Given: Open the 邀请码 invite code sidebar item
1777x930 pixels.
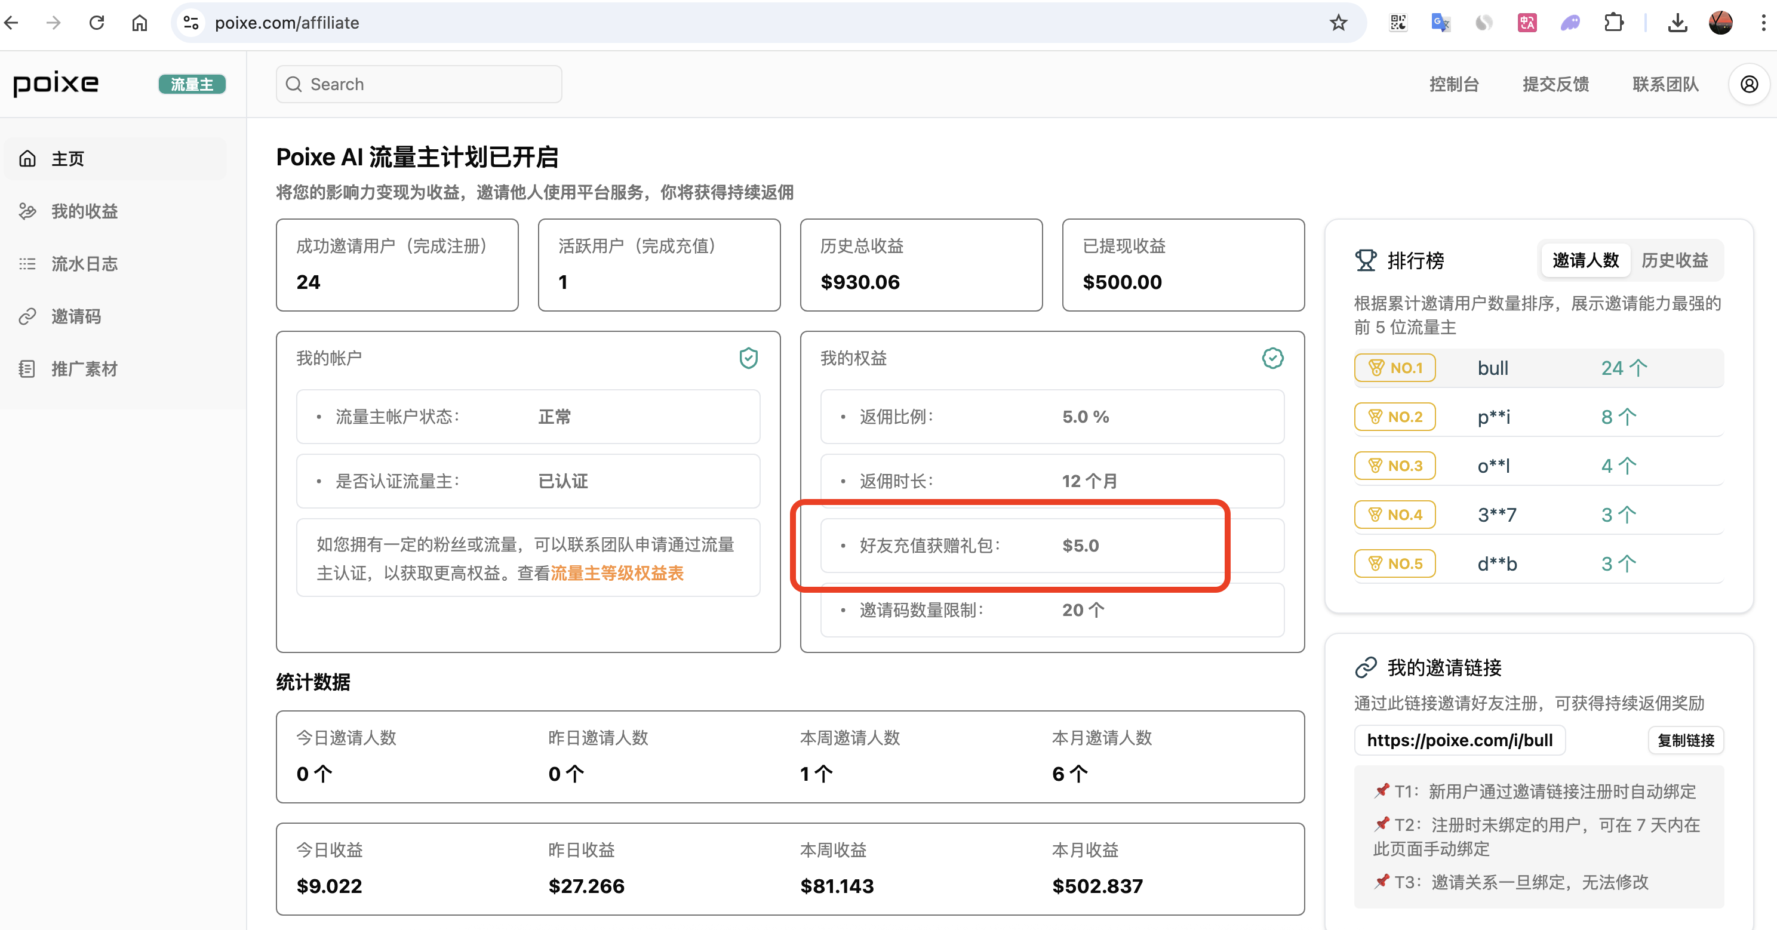Looking at the screenshot, I should pyautogui.click(x=76, y=316).
